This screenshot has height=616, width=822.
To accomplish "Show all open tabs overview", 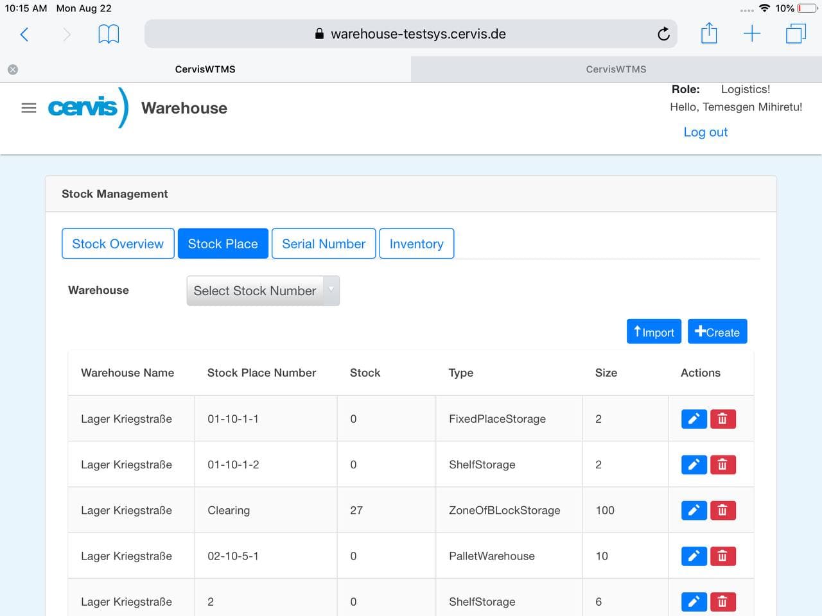I will click(796, 34).
